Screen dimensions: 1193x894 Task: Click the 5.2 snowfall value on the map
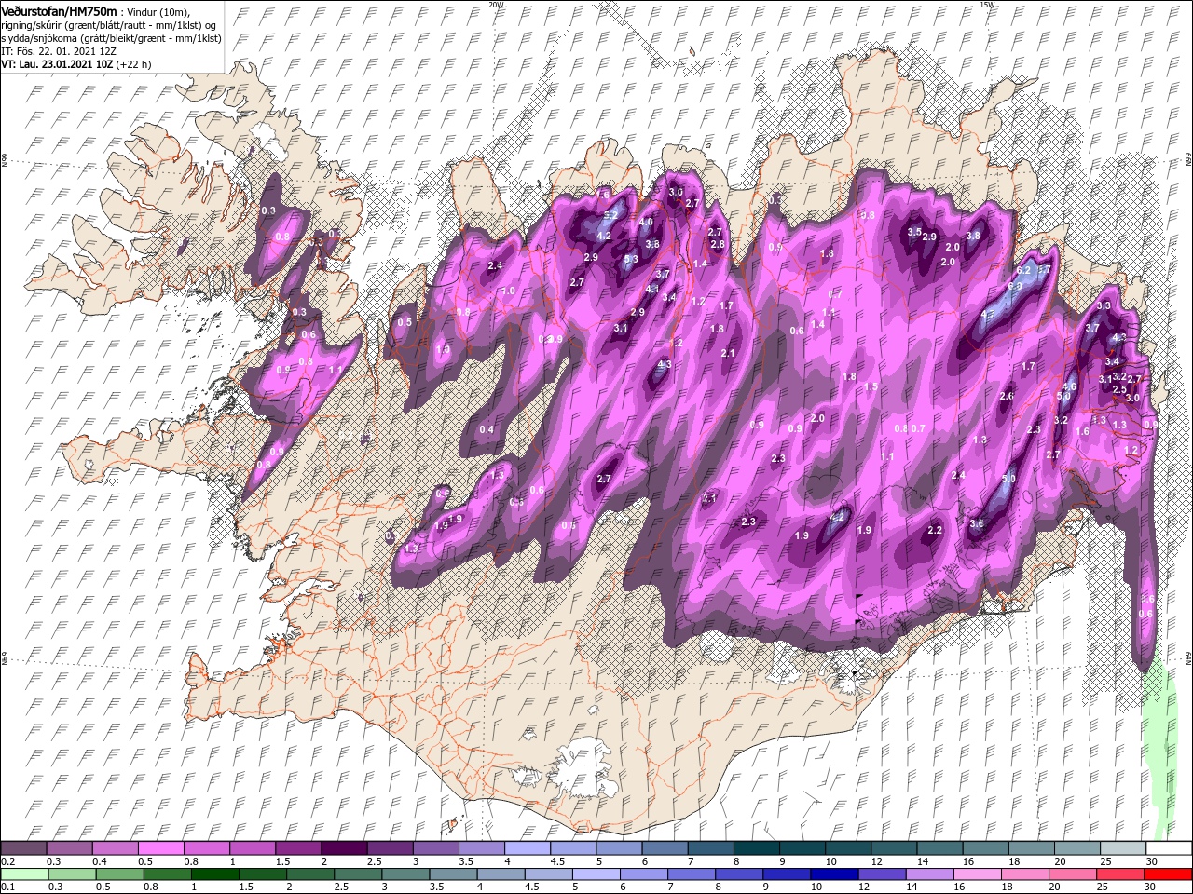click(x=611, y=215)
